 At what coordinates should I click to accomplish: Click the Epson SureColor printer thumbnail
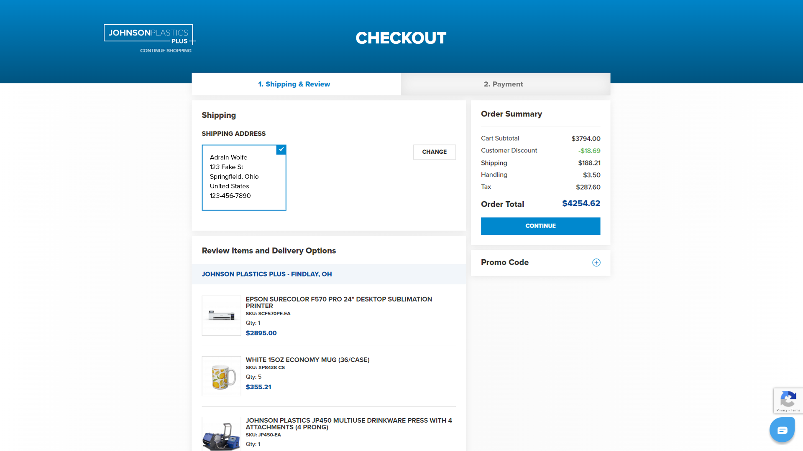(x=221, y=315)
